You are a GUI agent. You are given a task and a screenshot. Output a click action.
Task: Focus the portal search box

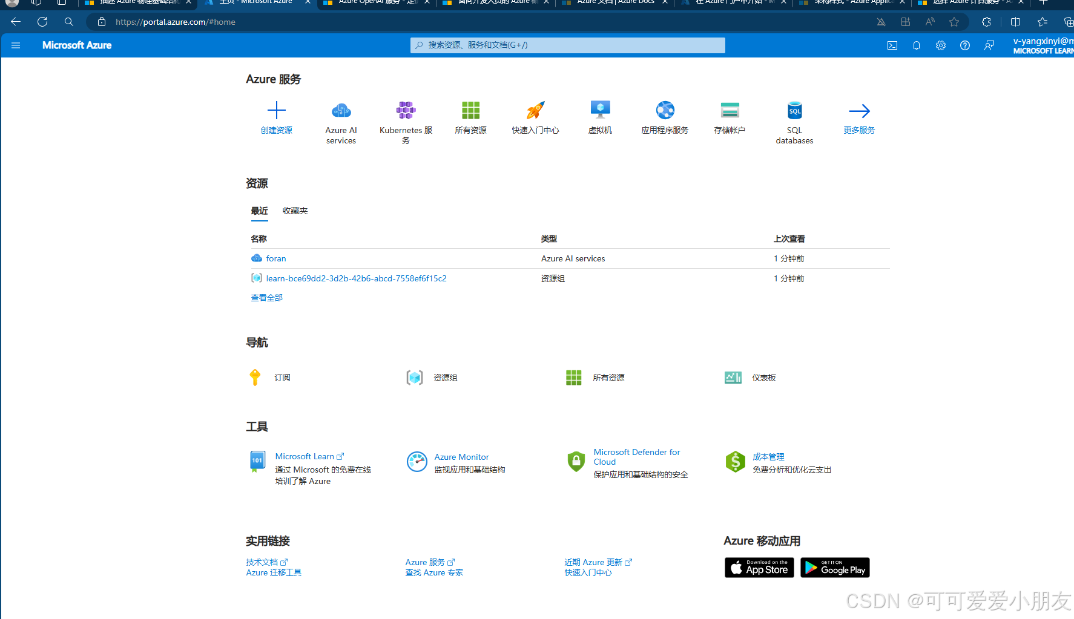[567, 45]
